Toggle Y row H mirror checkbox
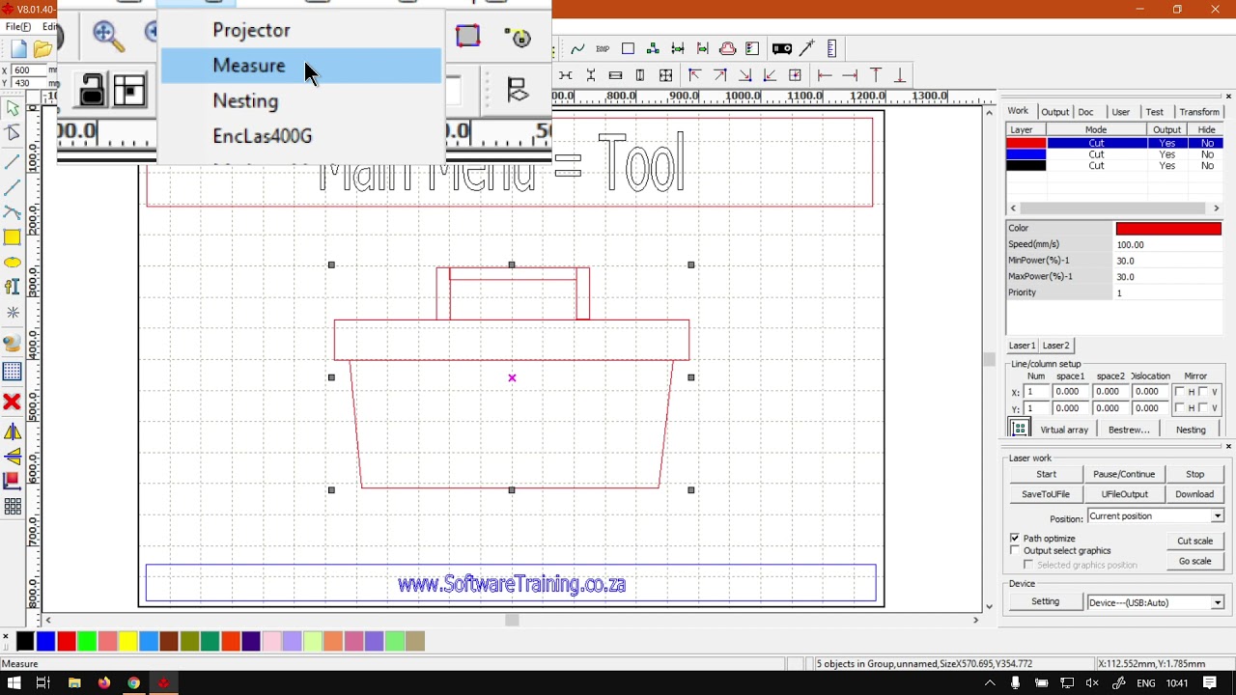This screenshot has height=695, width=1236. click(1180, 408)
